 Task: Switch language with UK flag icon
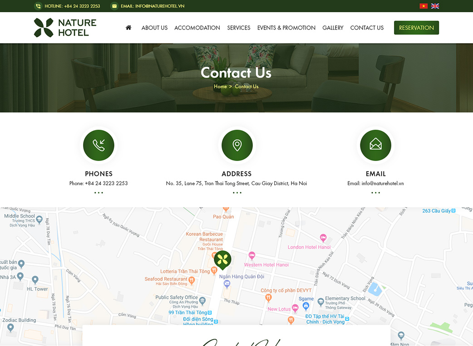click(435, 6)
